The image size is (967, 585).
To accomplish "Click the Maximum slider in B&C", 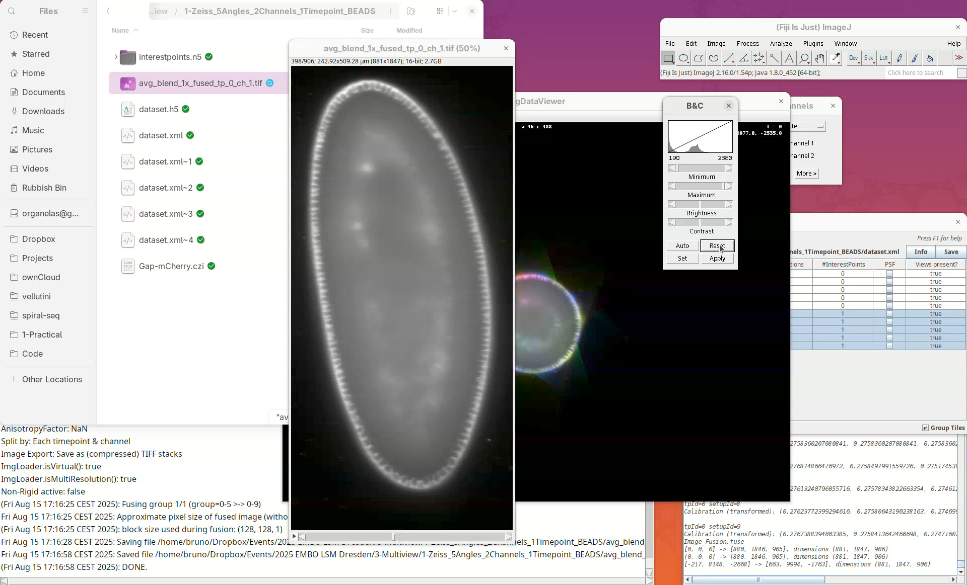I will [700, 187].
